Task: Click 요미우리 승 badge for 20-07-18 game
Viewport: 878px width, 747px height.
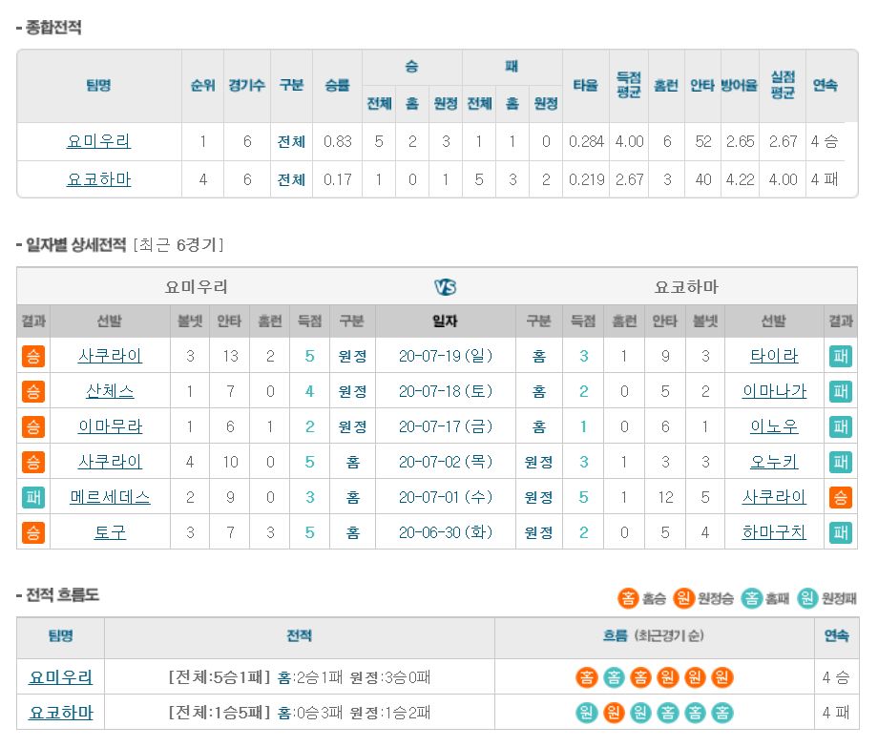Action: (x=33, y=391)
